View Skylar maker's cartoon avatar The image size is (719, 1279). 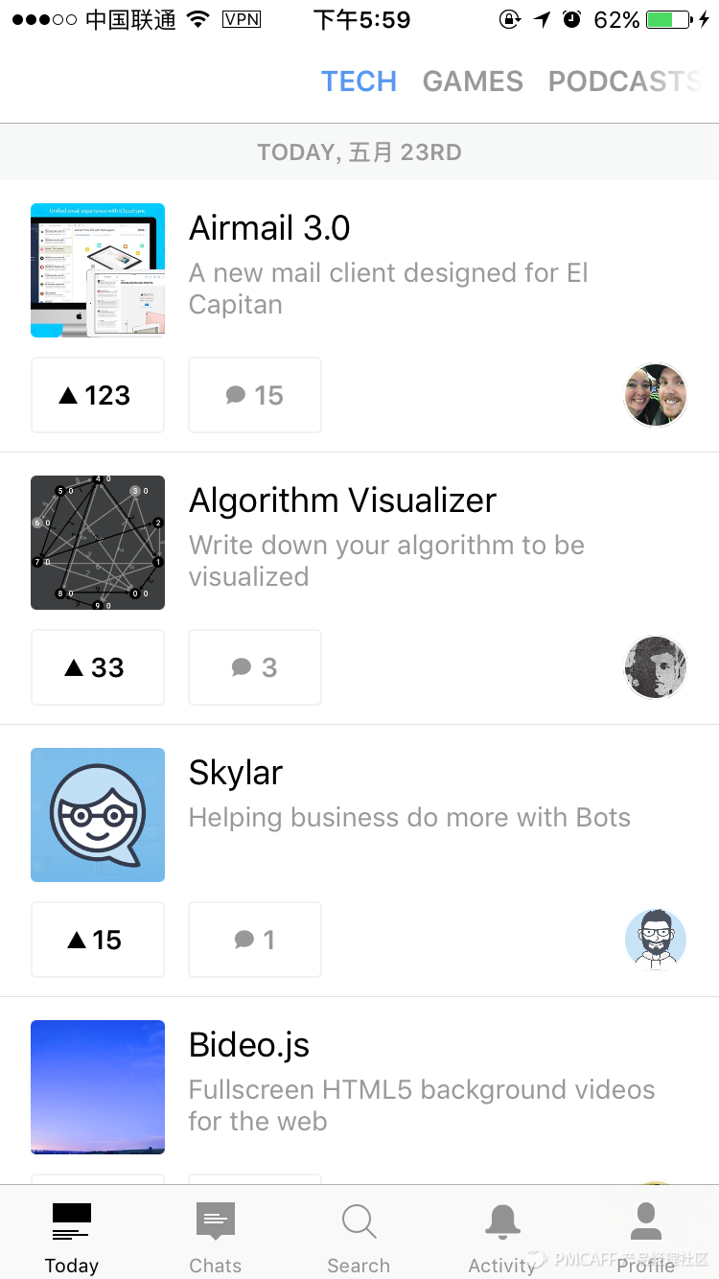[656, 940]
